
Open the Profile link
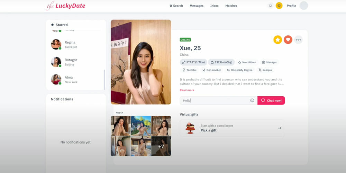coord(291,6)
